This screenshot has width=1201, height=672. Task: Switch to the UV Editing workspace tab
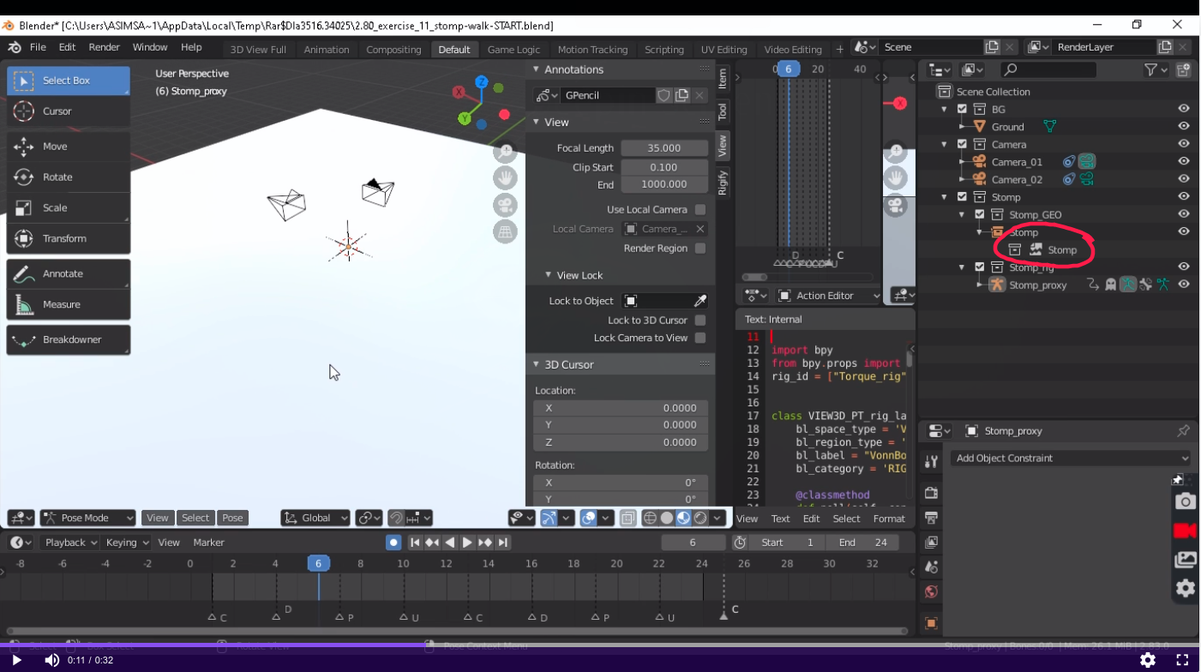pyautogui.click(x=724, y=50)
